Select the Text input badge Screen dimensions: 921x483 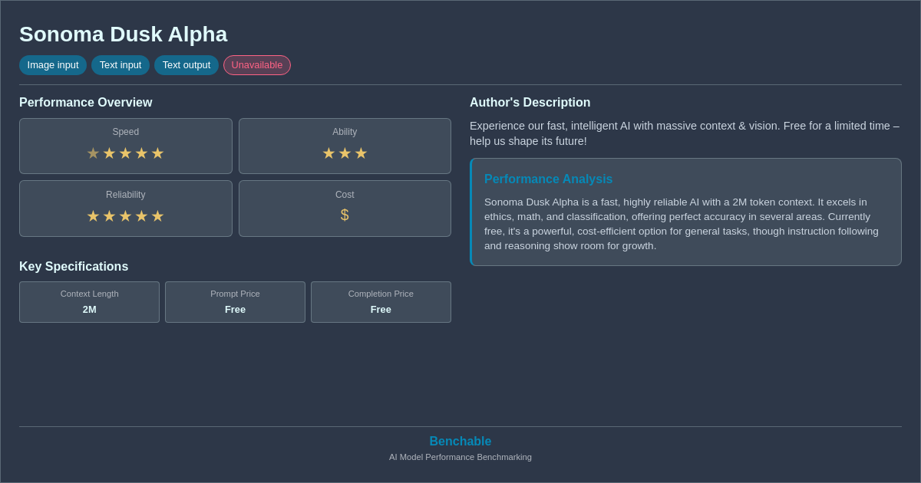(120, 65)
